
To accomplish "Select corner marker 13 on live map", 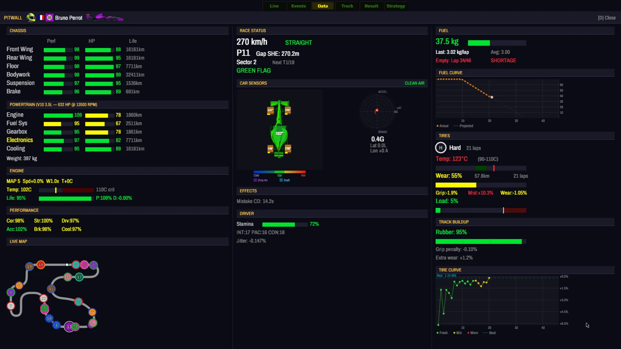I will pyautogui.click(x=92, y=312).
